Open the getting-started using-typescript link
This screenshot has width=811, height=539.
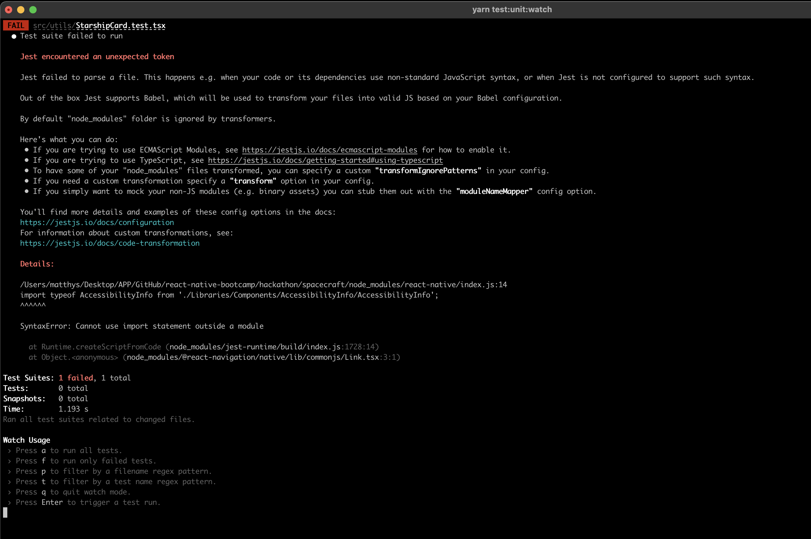click(x=325, y=160)
